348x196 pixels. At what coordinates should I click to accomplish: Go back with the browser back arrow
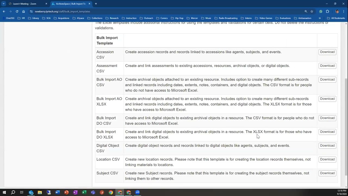point(4,11)
